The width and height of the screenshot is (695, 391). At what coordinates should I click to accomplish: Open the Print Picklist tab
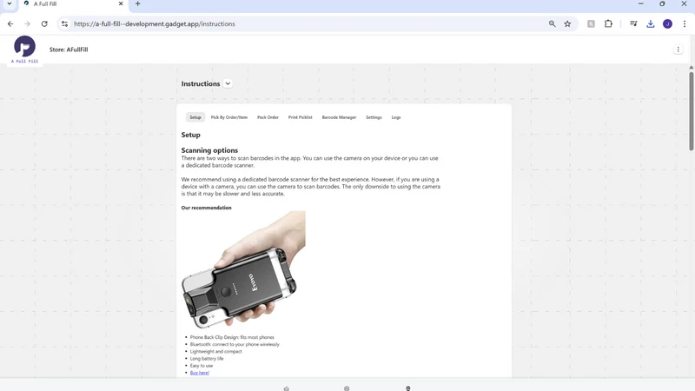click(300, 117)
